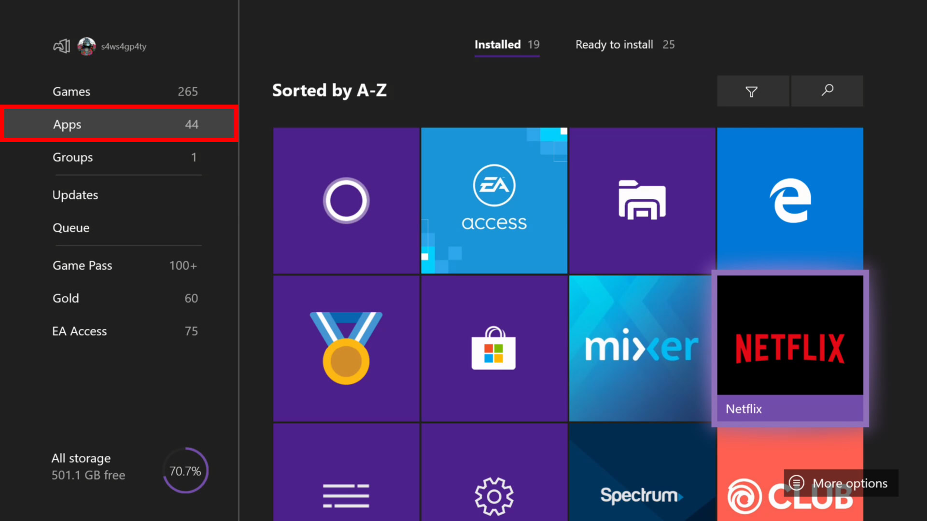This screenshot has width=927, height=521.
Task: Open the Updates section
Action: [75, 195]
